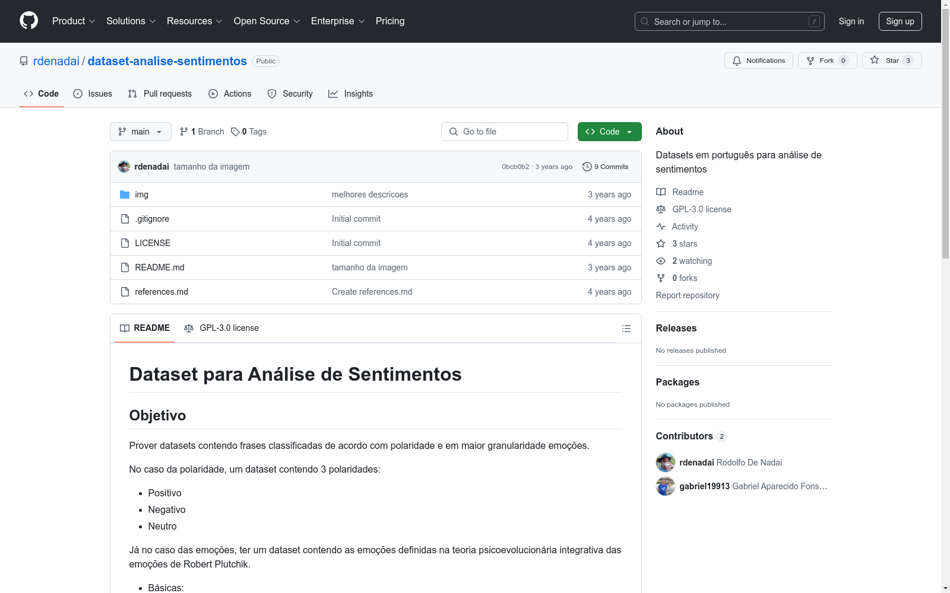Open the dataset-analise-sentimentos repository link
Image resolution: width=950 pixels, height=593 pixels.
pyautogui.click(x=167, y=61)
